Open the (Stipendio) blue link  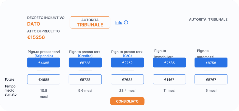pyautogui.click(x=44, y=56)
